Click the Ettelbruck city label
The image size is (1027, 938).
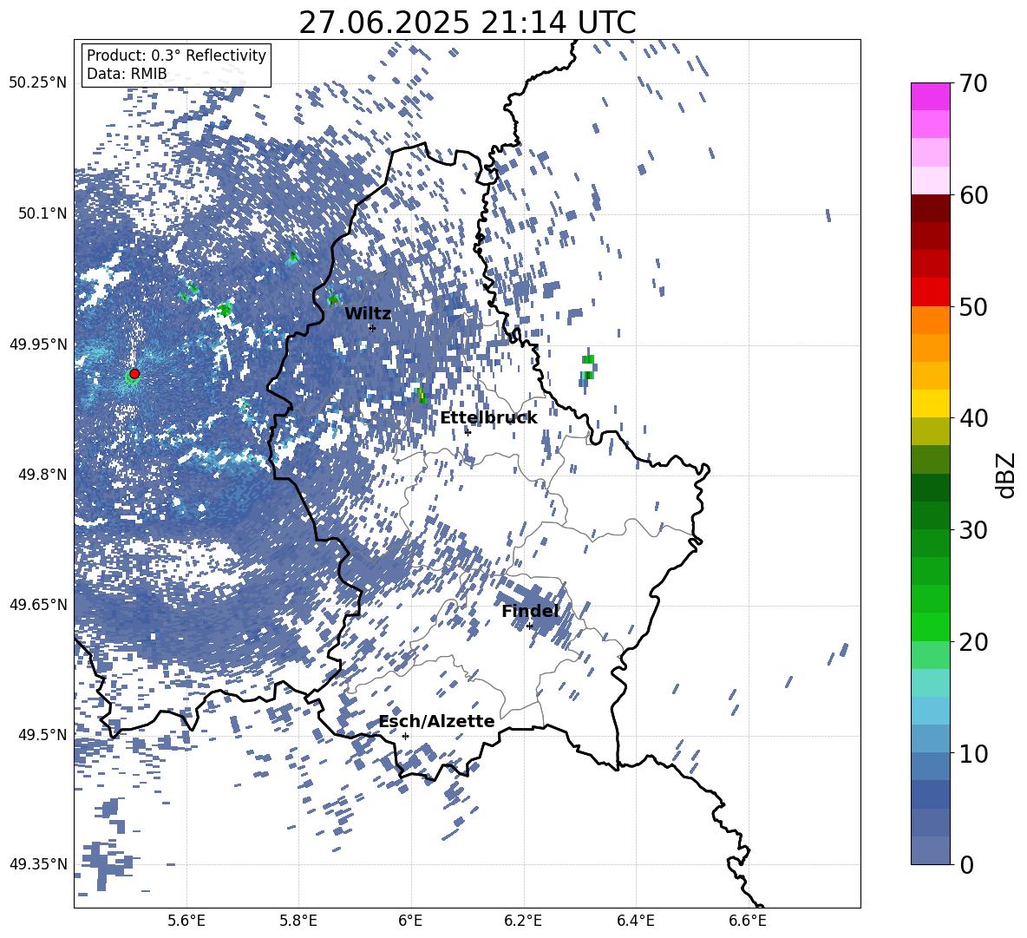pos(488,418)
